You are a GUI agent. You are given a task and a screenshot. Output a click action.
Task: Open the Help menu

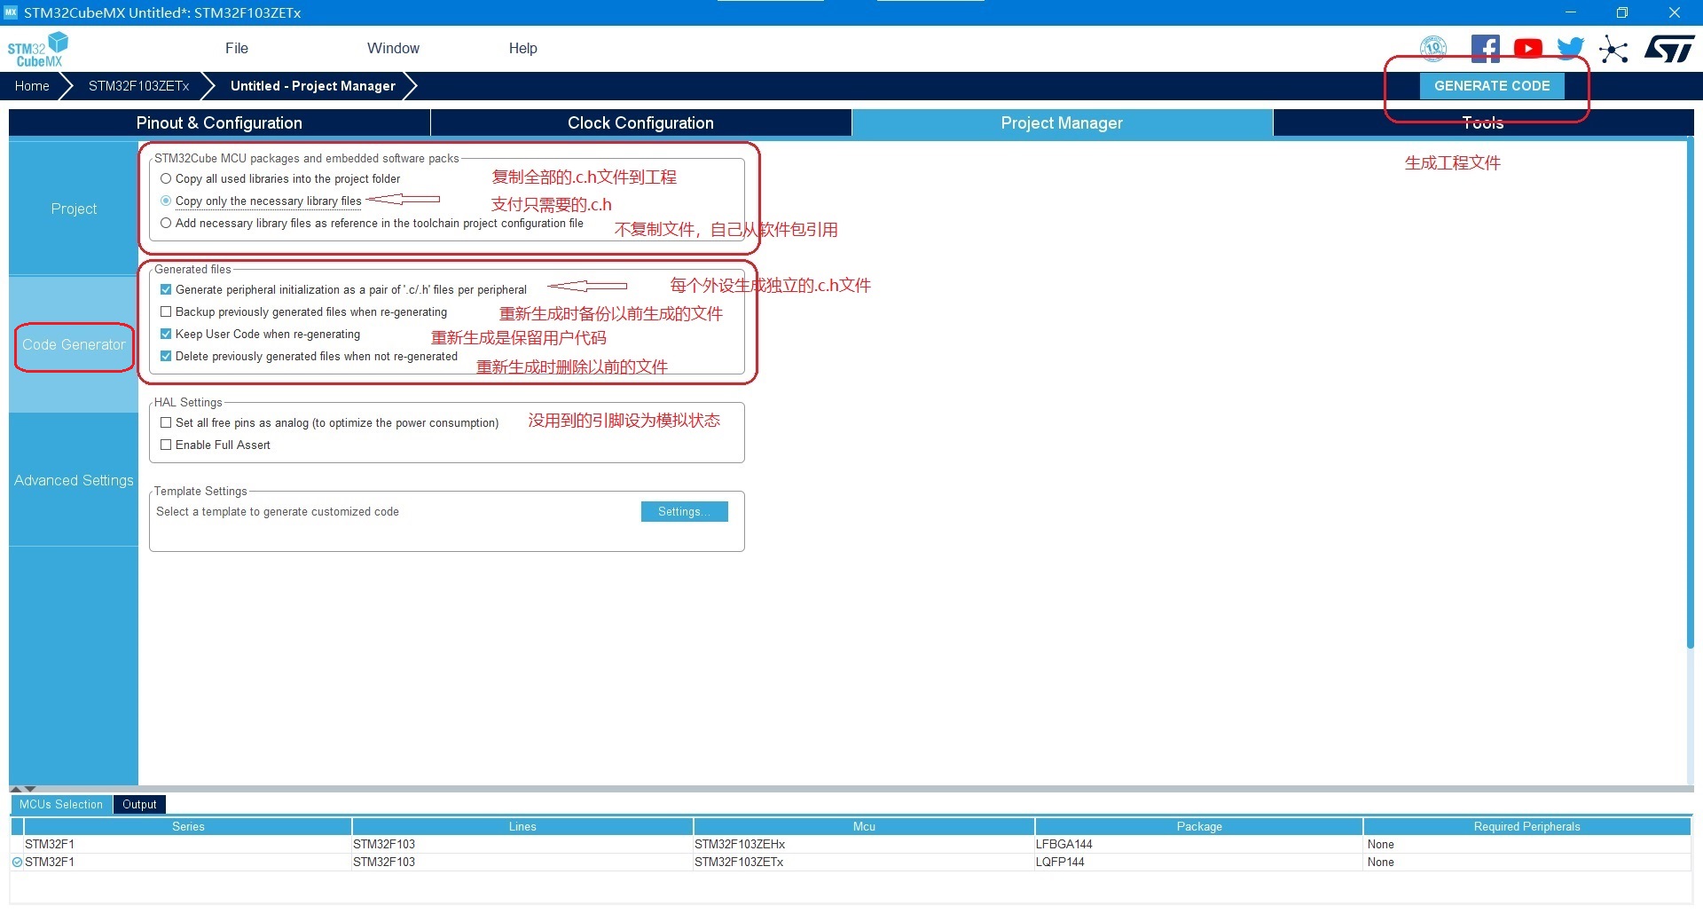[522, 48]
